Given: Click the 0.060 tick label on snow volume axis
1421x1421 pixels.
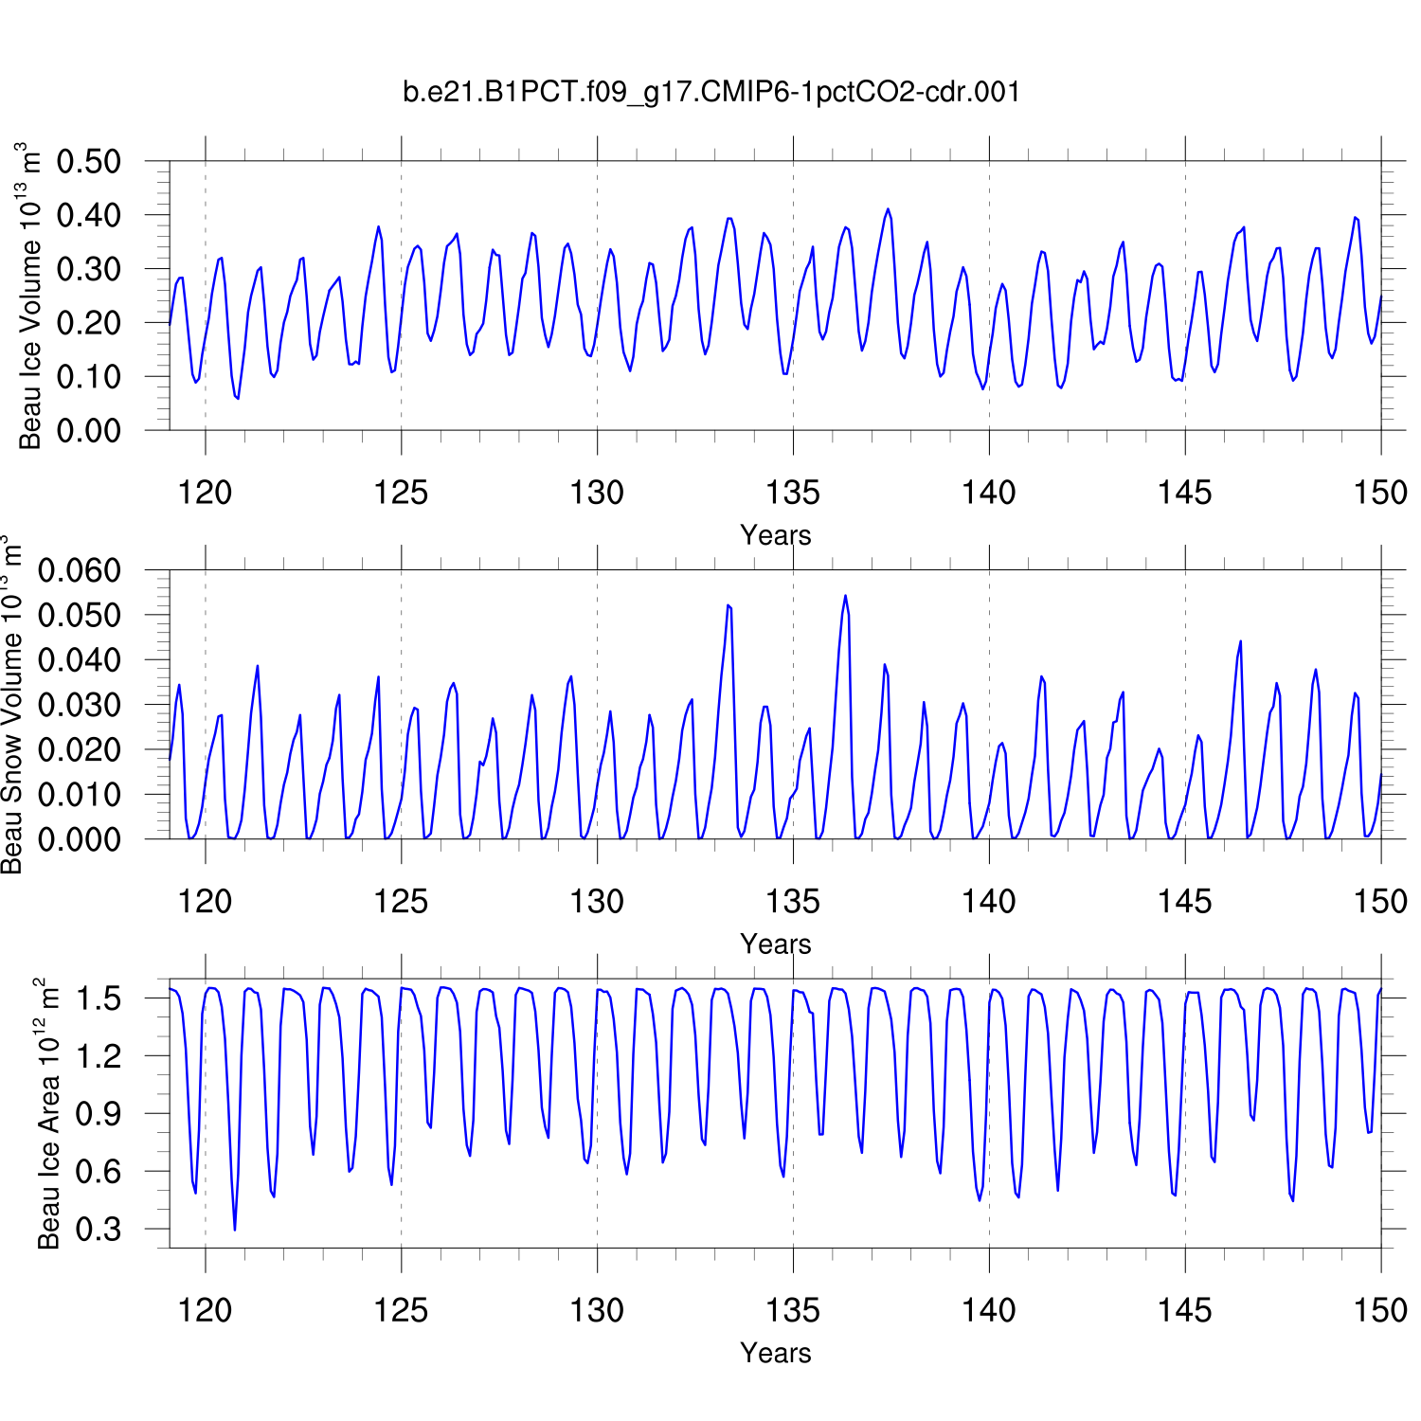Looking at the screenshot, I should coord(80,570).
